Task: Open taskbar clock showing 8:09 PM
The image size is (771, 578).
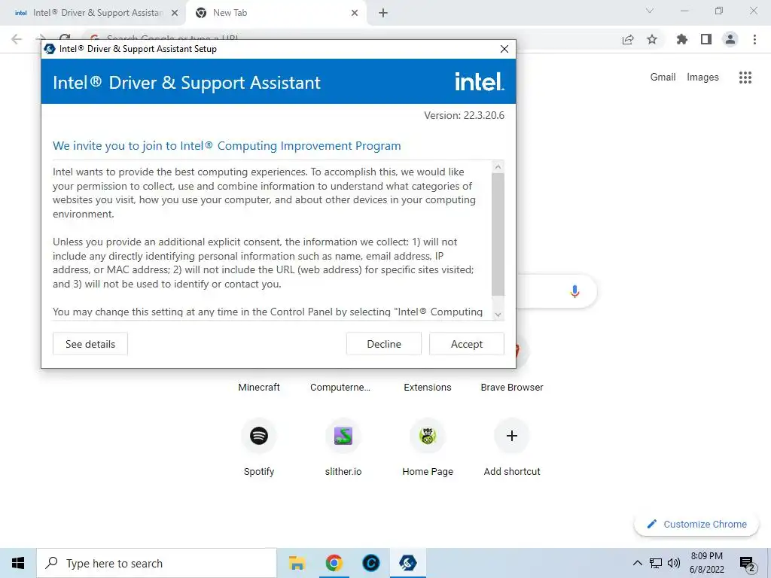Action: [706, 563]
